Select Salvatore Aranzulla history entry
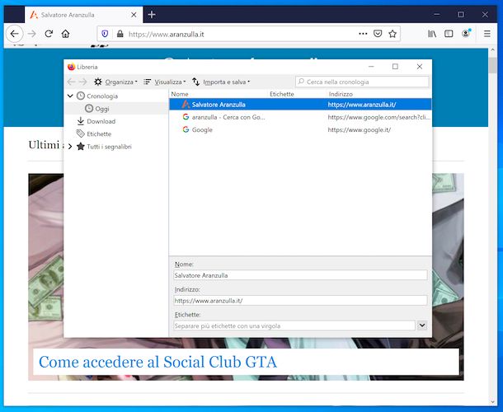503x412 pixels. coord(300,105)
